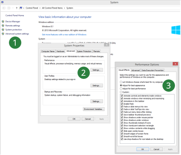Switch to Hardware tab
The width and height of the screenshot is (181, 155).
coord(60,51)
